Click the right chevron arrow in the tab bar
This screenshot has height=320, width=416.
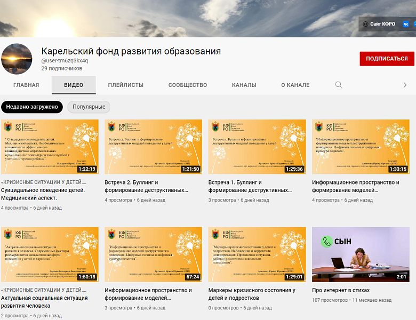405,85
